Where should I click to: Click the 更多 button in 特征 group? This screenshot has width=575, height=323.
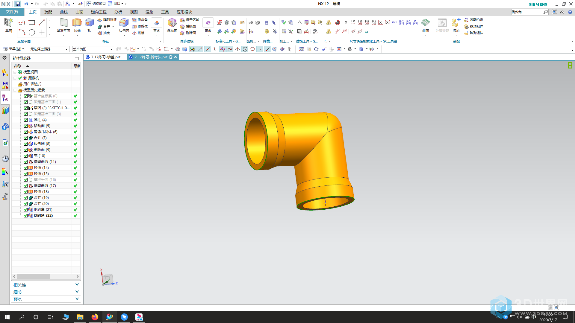coord(157,27)
